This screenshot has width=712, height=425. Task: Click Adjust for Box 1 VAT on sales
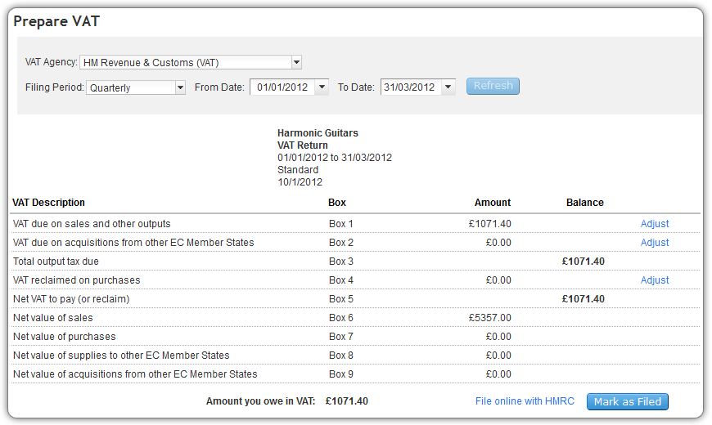click(x=654, y=224)
